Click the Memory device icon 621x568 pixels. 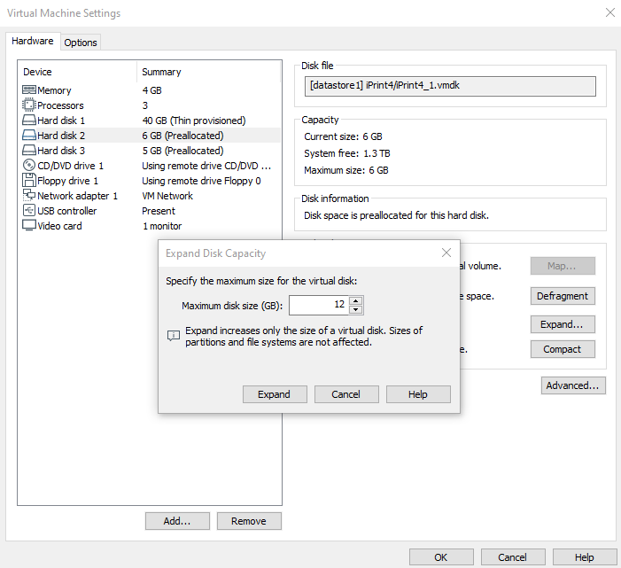point(29,90)
